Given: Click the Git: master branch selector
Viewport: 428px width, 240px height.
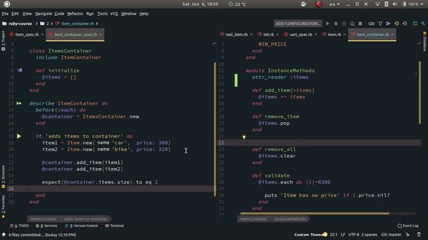Looking at the screenshot, I should tap(391, 235).
